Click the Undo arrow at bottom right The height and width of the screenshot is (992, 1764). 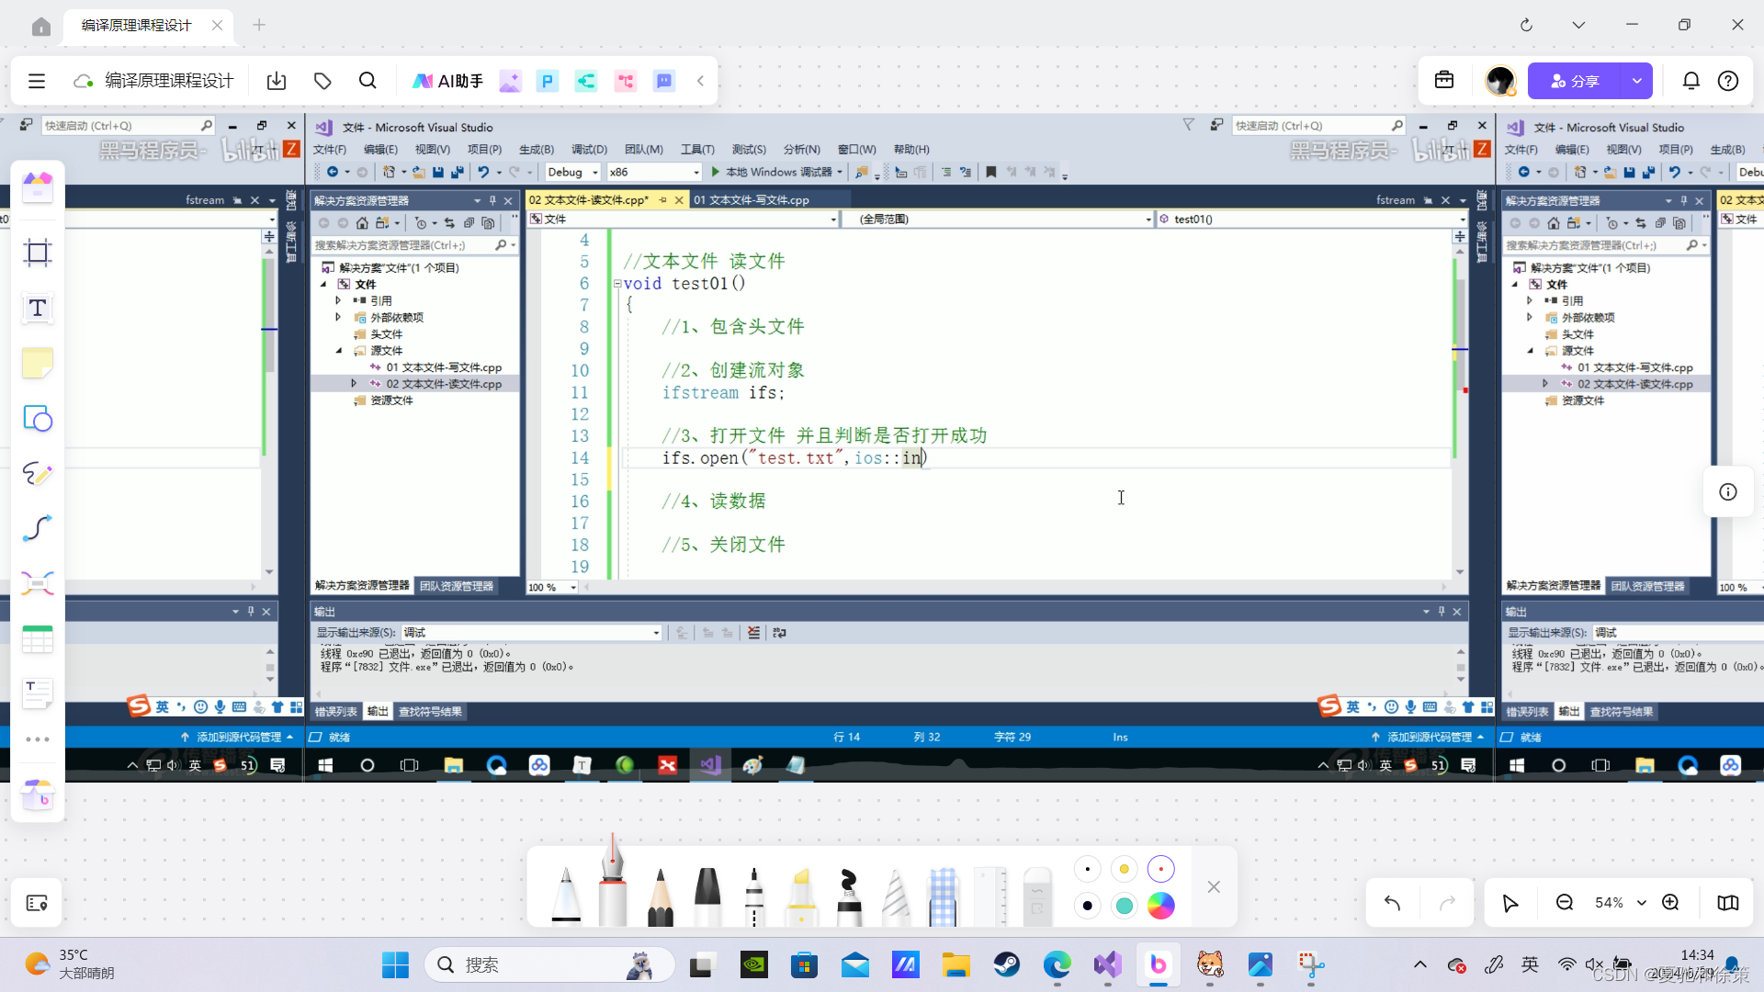click(x=1392, y=903)
